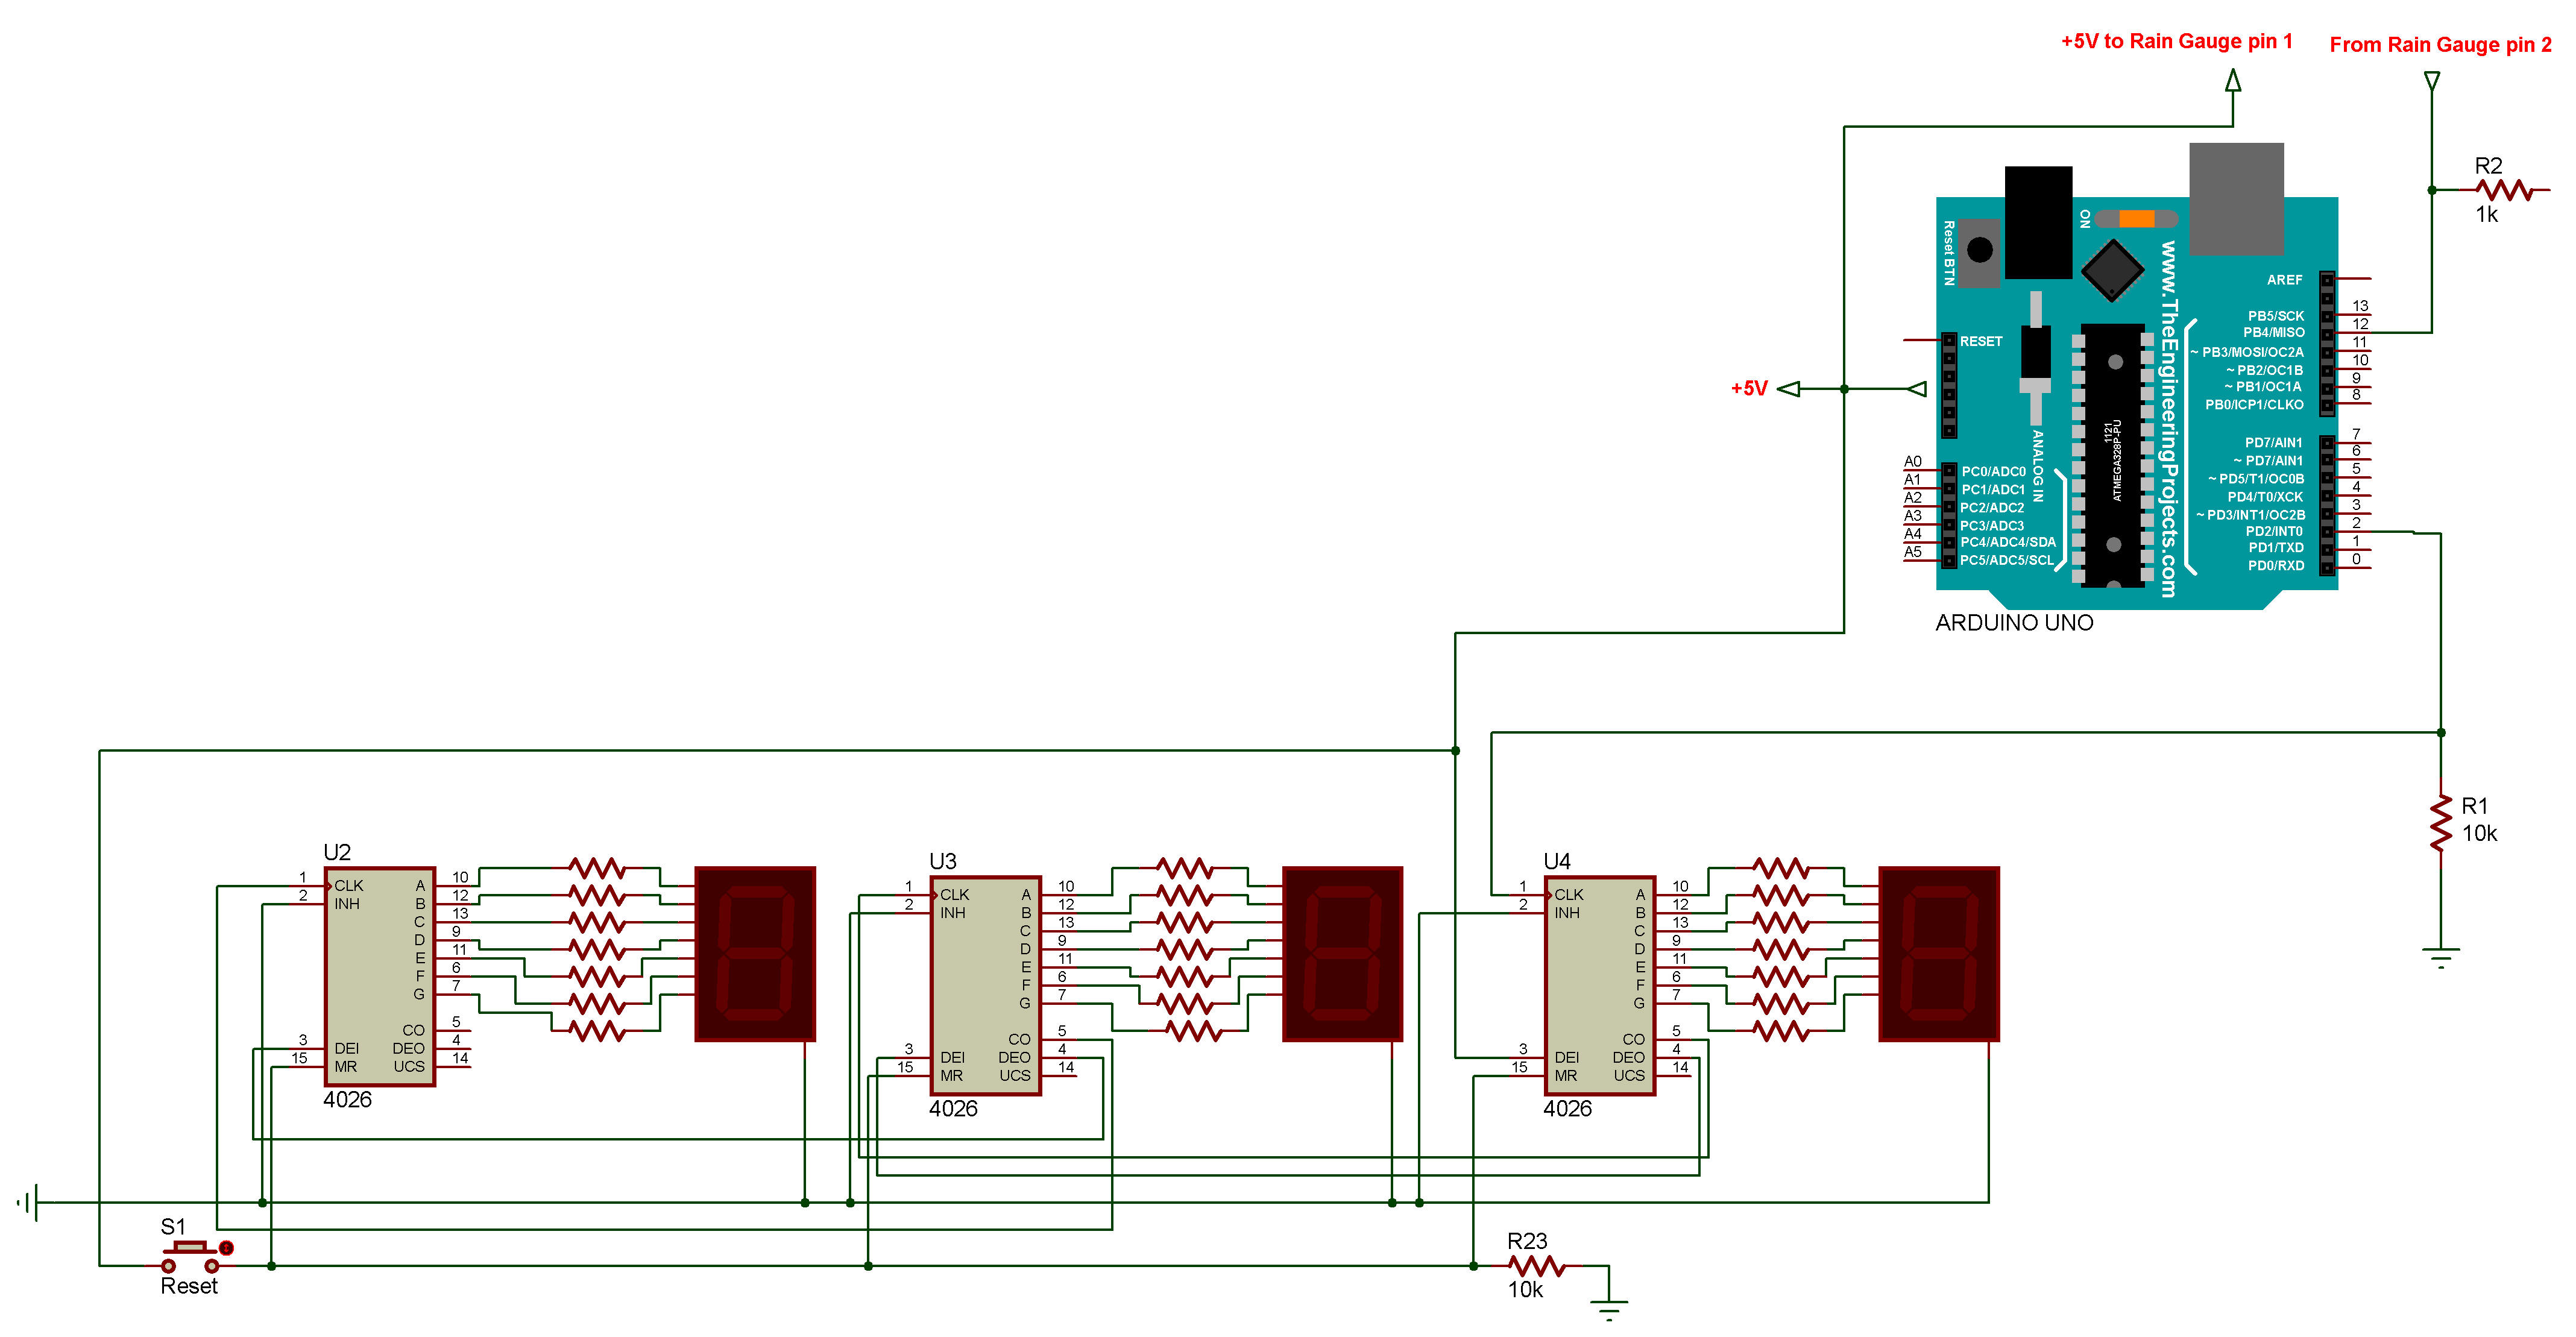2576x1337 pixels.
Task: Click the AREF pin label on Arduino
Action: pos(2284,280)
